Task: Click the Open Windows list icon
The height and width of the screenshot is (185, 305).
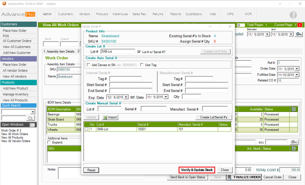Action: [x=32, y=125]
